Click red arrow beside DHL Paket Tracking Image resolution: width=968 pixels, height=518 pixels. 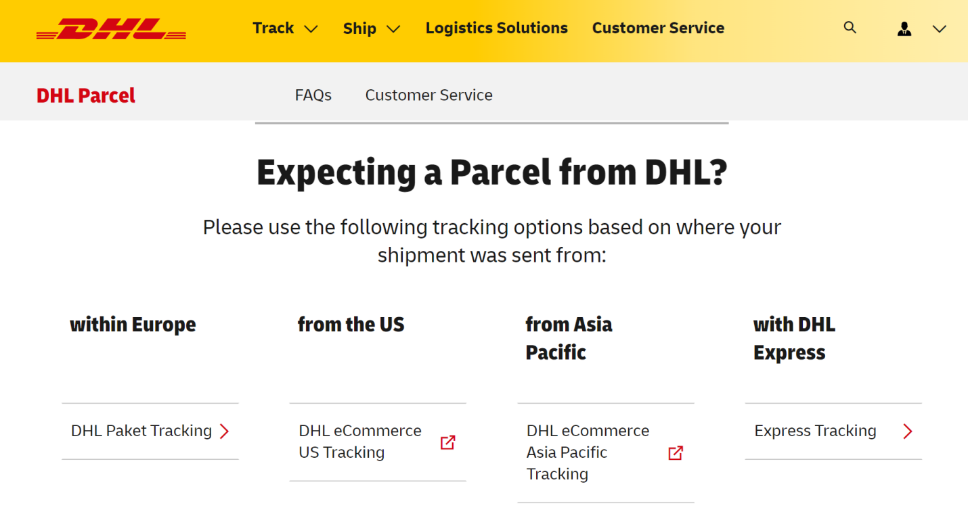[x=225, y=431]
